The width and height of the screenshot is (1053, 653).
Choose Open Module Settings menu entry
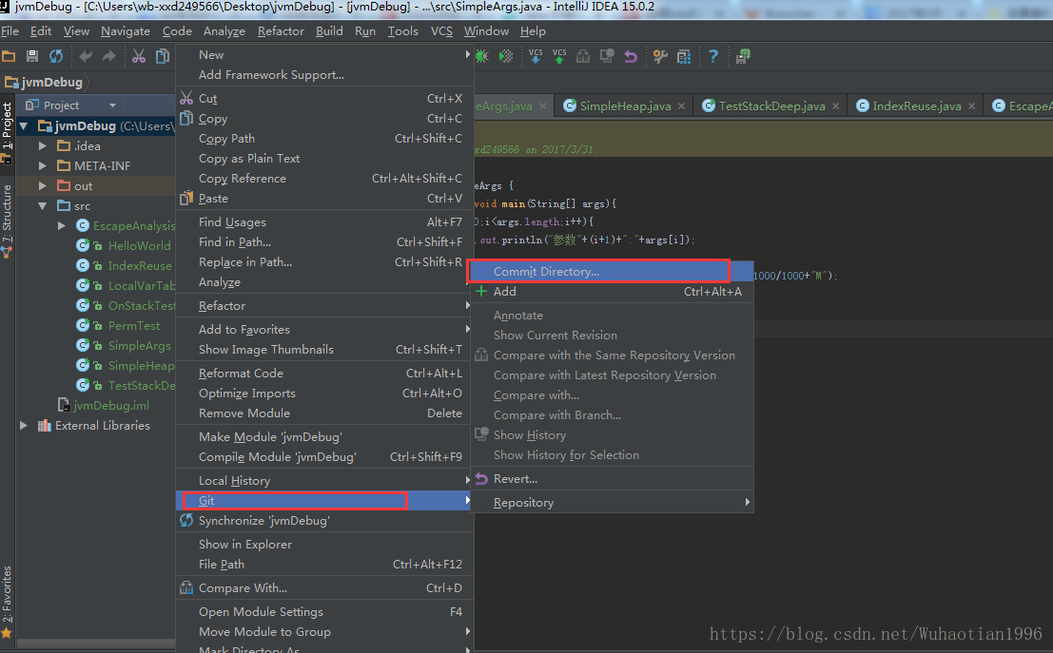coord(323,611)
